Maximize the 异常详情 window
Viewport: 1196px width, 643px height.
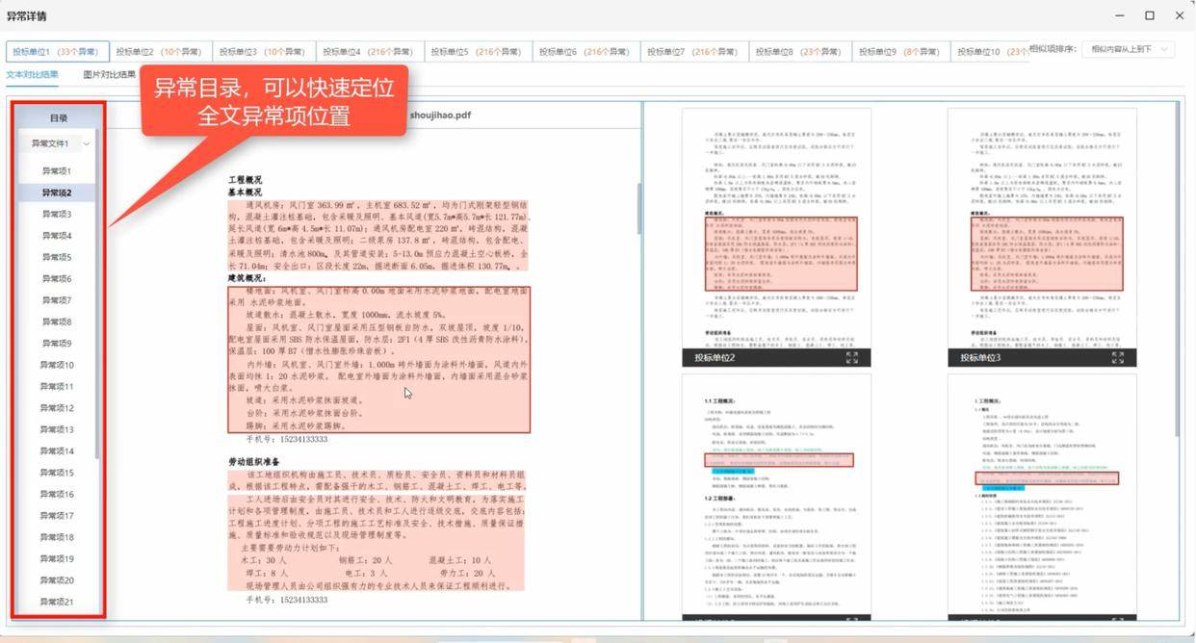point(1150,15)
